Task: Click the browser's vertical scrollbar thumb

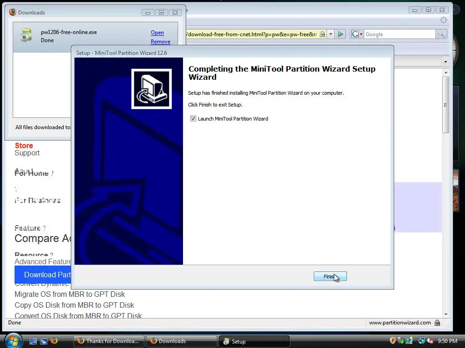Action: (445, 105)
